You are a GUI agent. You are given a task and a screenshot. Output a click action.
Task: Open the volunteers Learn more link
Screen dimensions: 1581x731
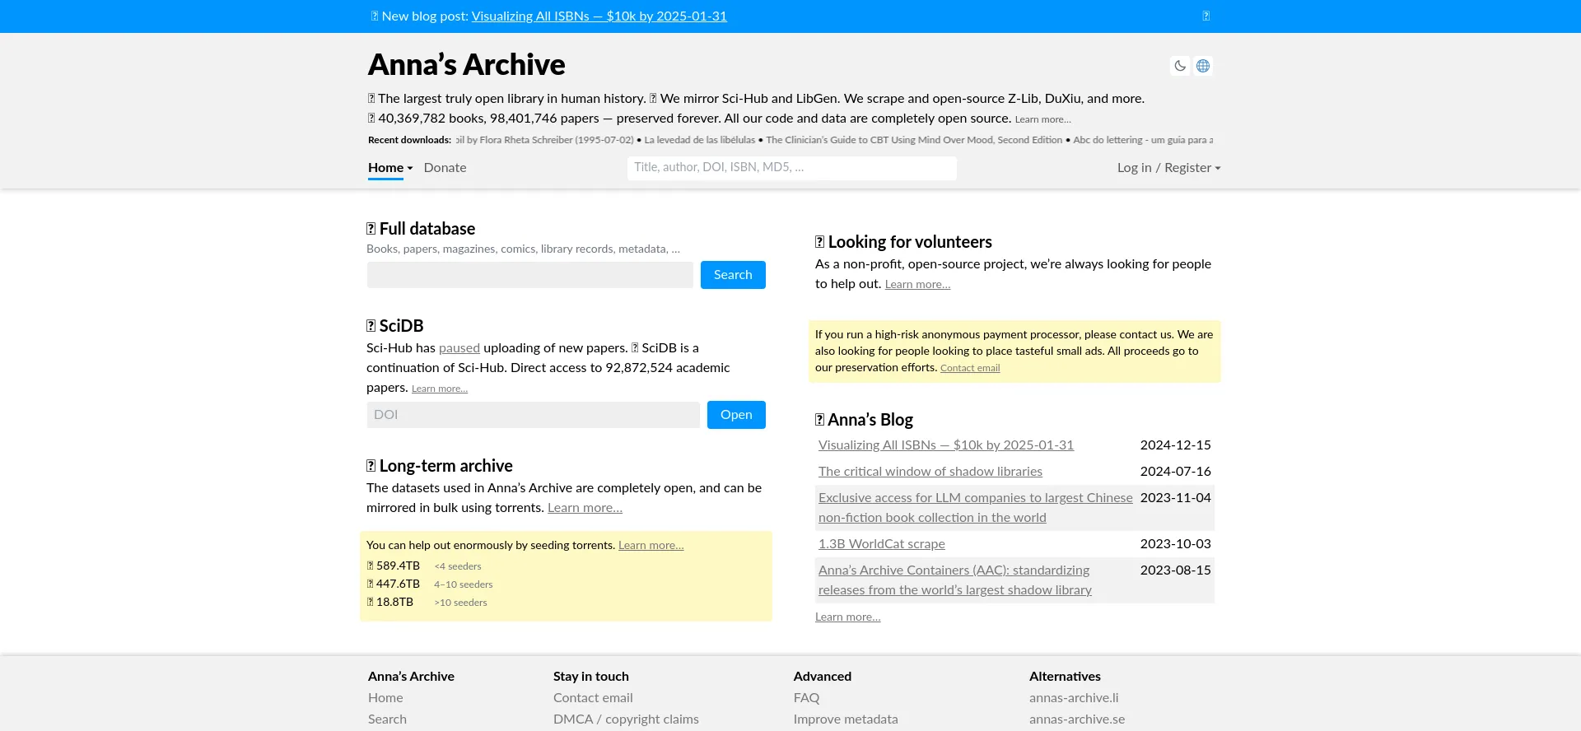[x=917, y=284]
